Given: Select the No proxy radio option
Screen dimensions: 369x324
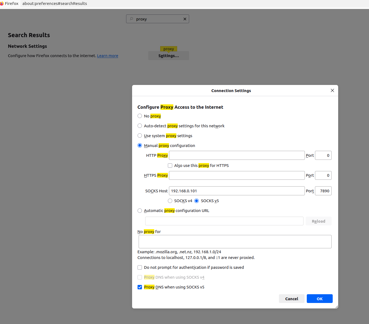Looking at the screenshot, I should click(x=140, y=116).
